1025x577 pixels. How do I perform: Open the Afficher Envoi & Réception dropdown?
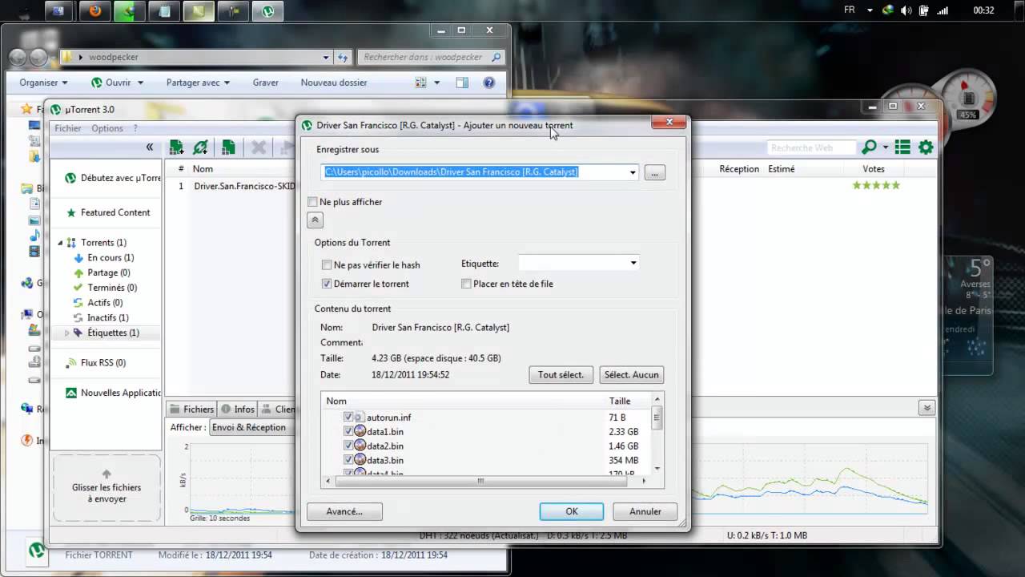(x=252, y=428)
